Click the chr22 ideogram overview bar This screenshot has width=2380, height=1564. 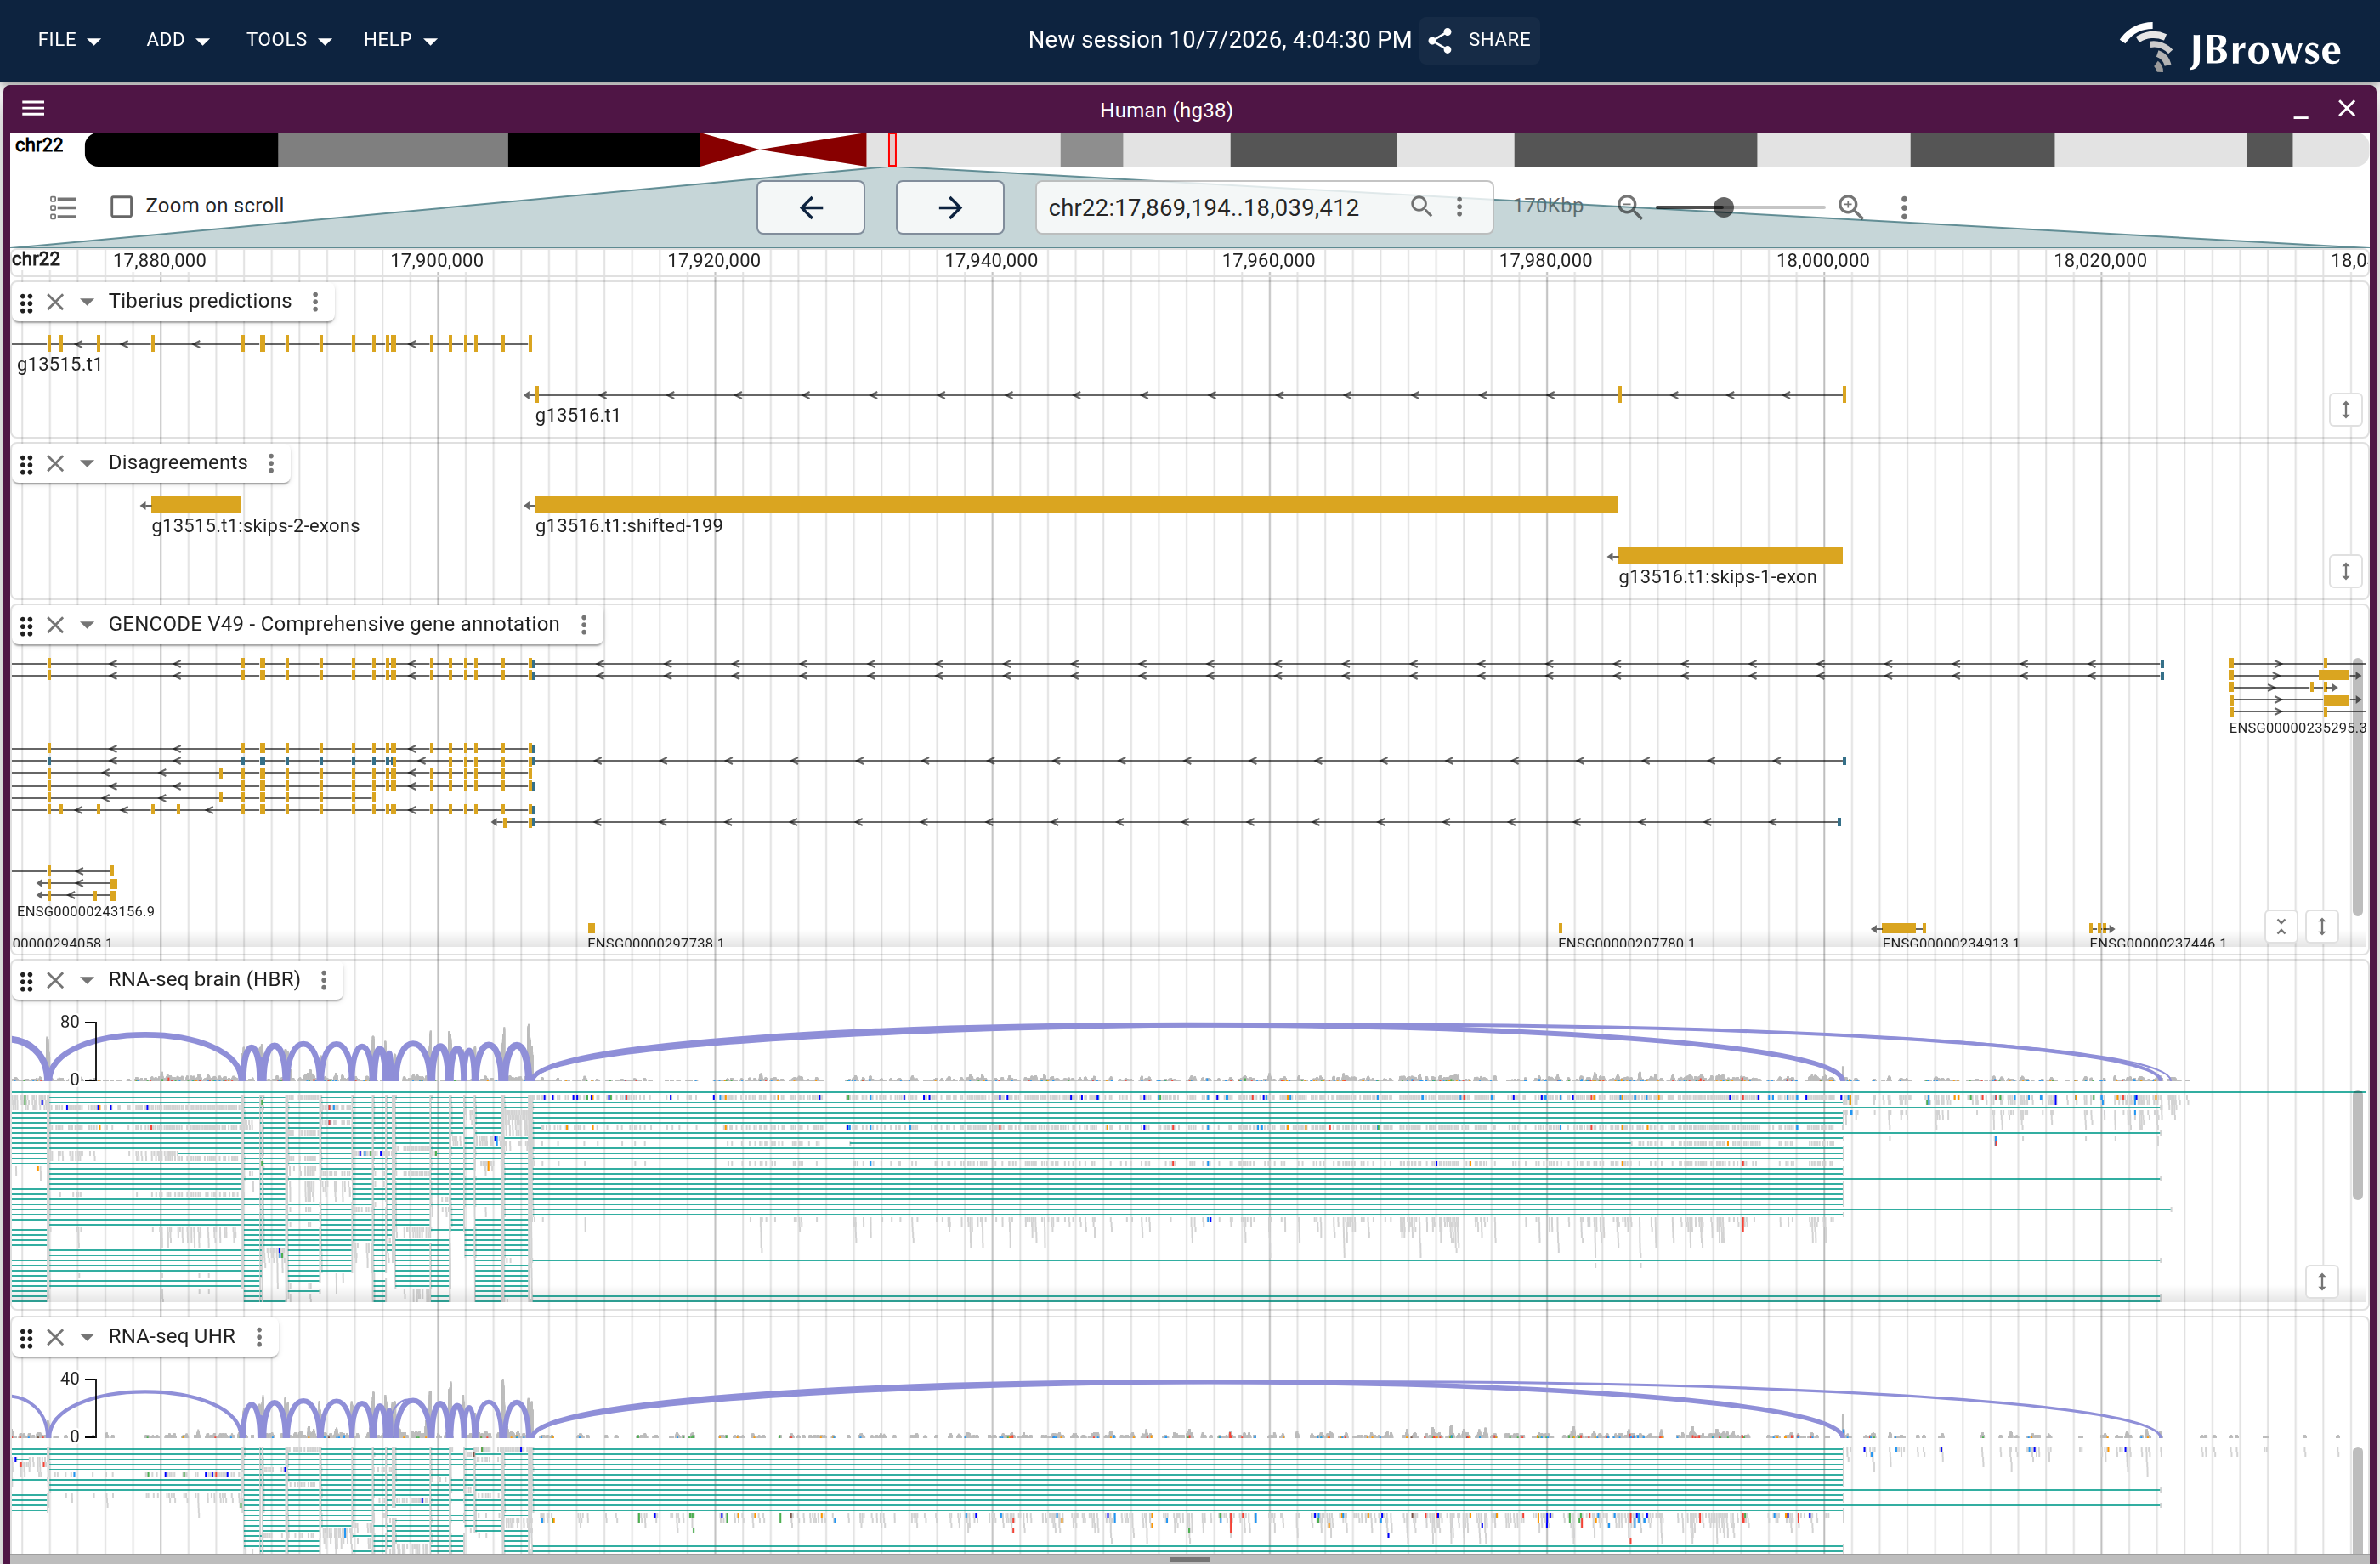click(x=1226, y=149)
